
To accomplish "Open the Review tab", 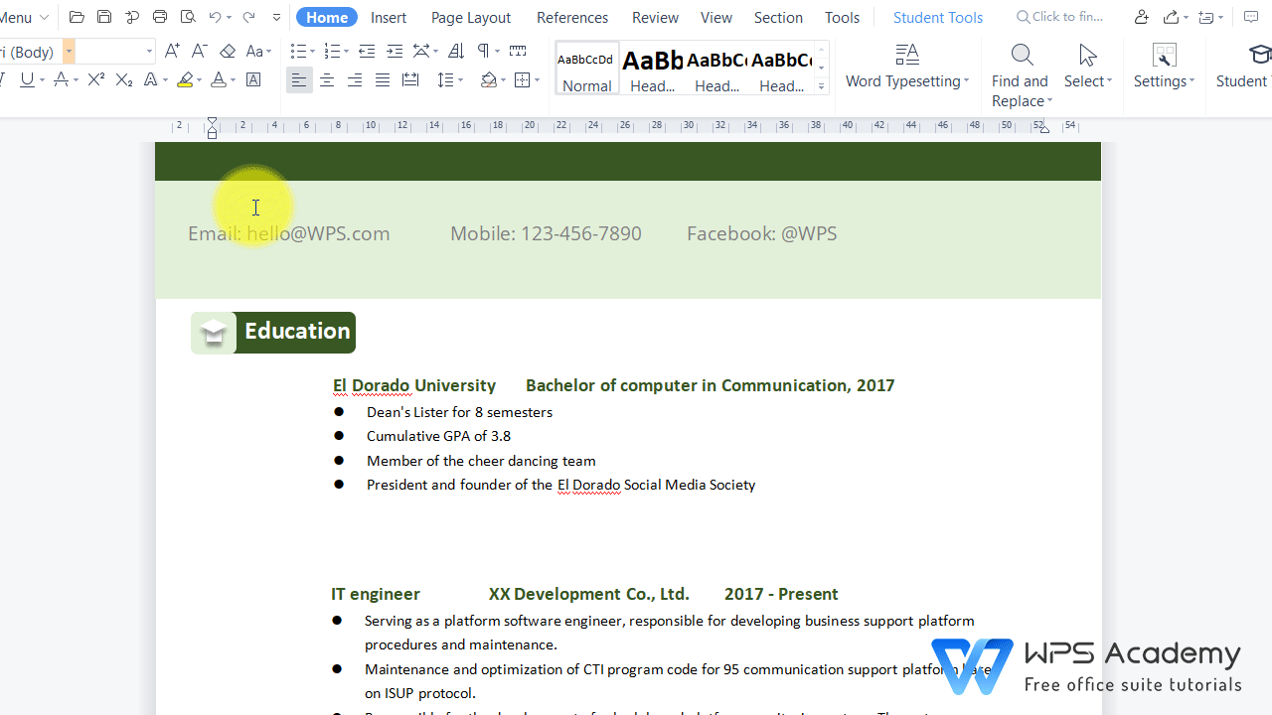I will coord(656,17).
